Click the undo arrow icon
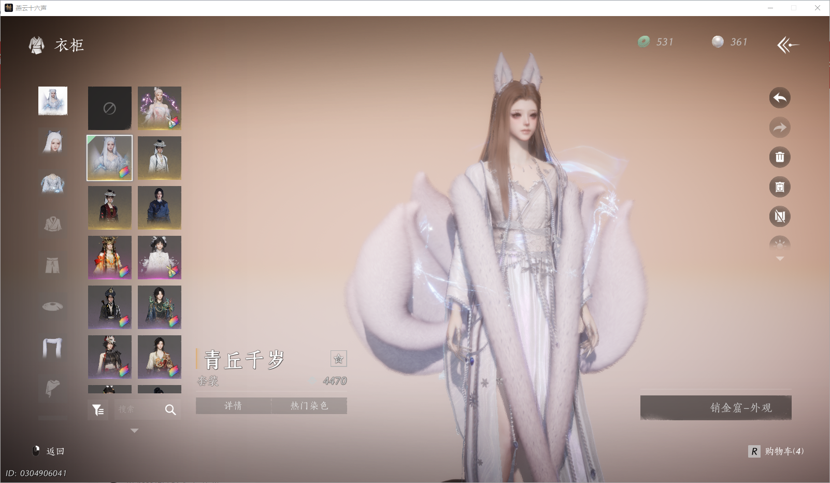This screenshot has width=830, height=483. point(779,98)
